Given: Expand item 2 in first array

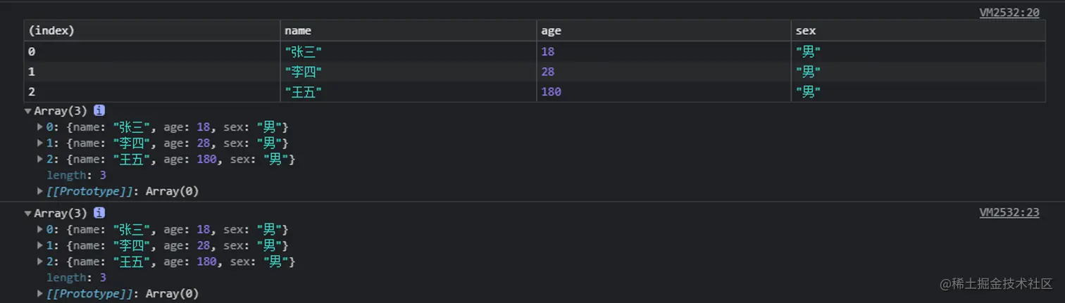Looking at the screenshot, I should pos(40,160).
